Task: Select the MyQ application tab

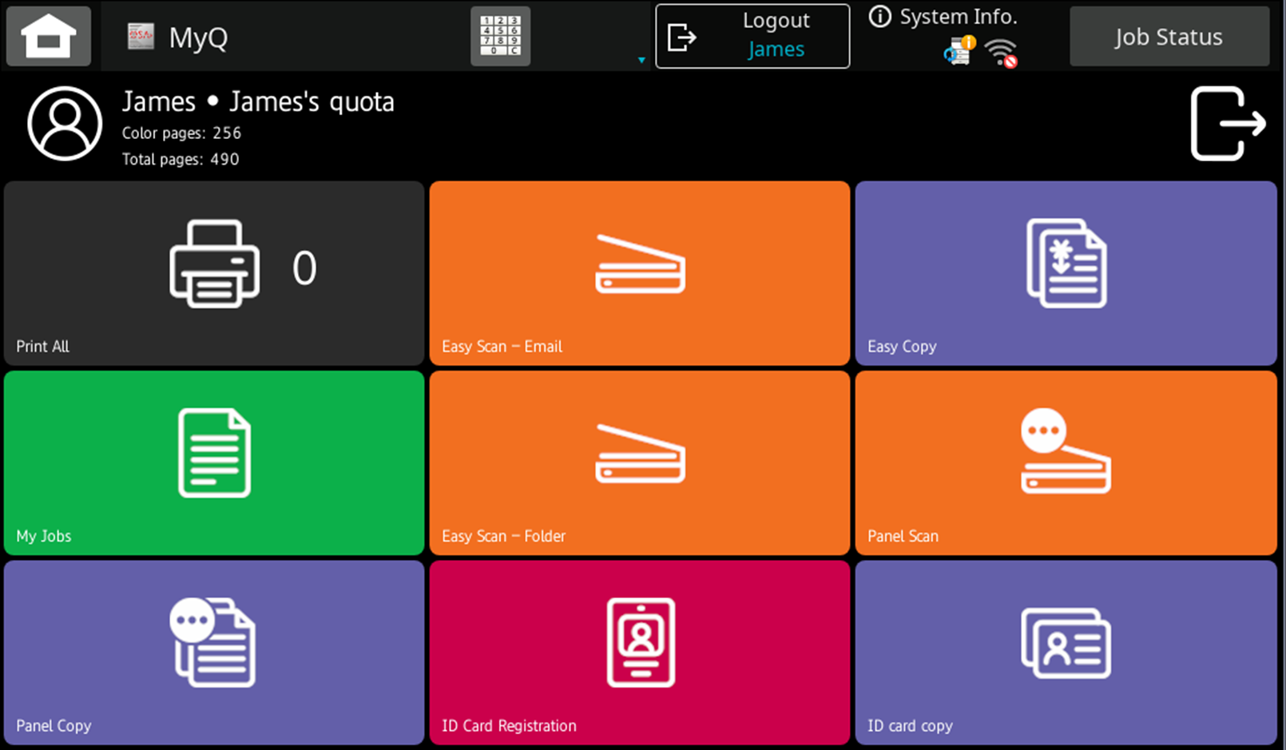Action: [179, 37]
